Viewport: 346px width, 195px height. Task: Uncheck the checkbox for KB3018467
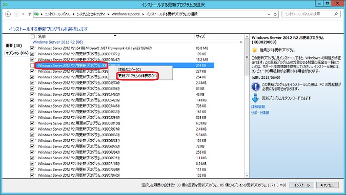tap(32, 59)
